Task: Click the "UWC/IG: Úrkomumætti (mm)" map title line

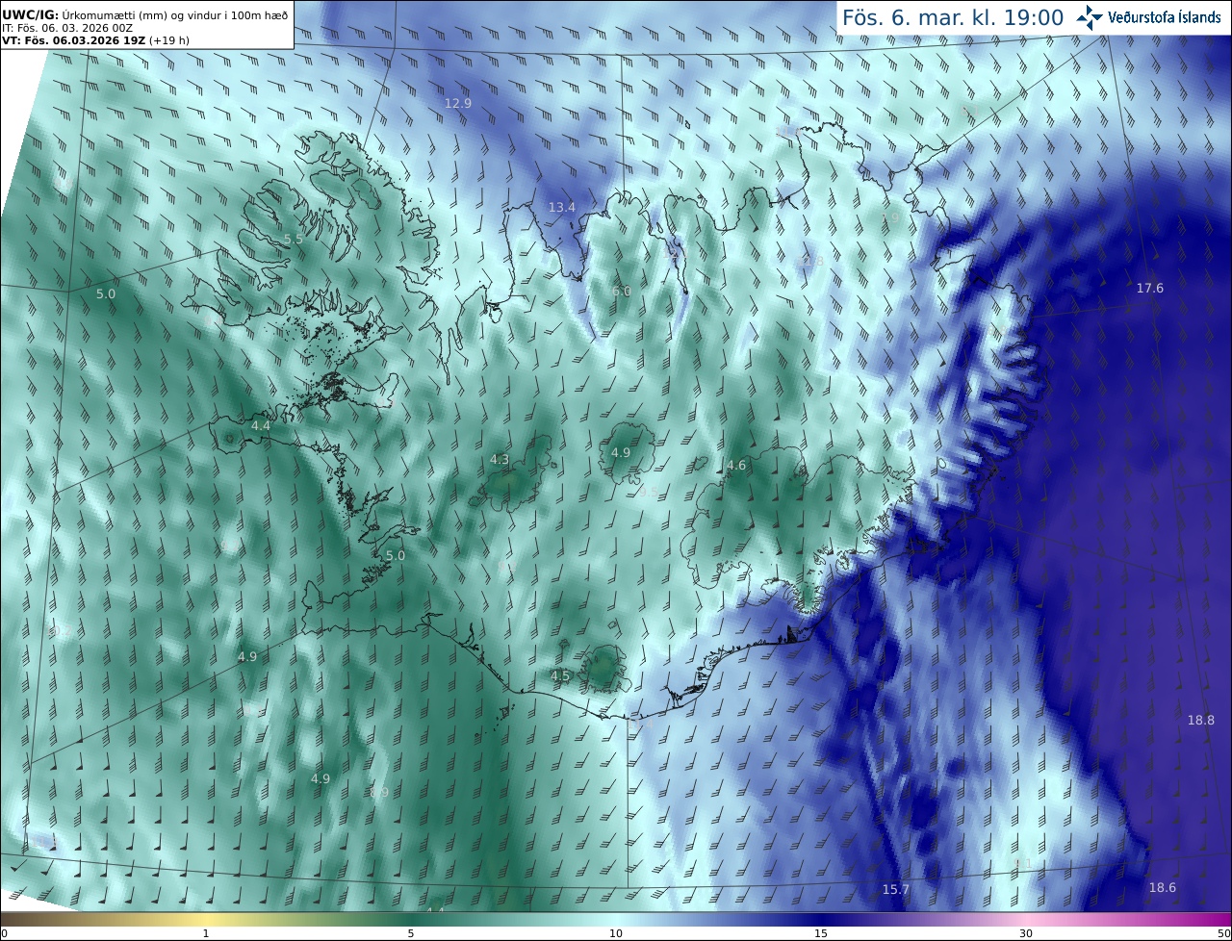Action: pyautogui.click(x=145, y=14)
